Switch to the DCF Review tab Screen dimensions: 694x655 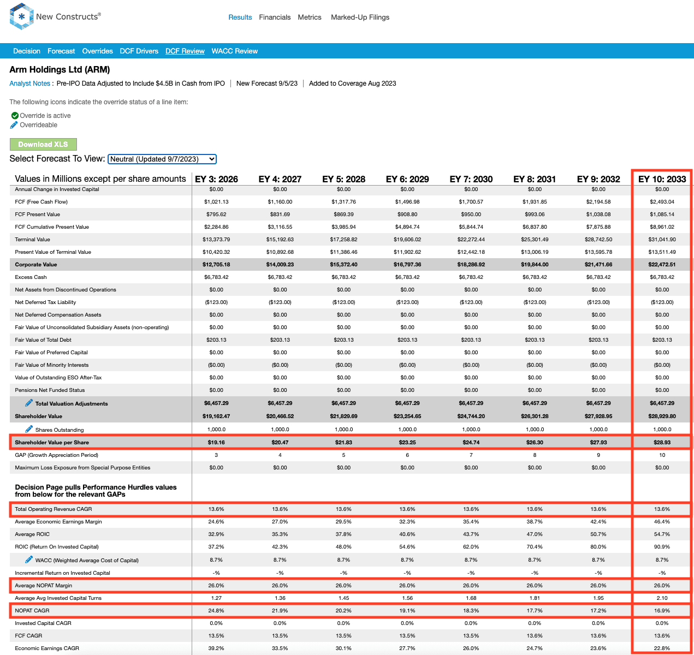[185, 51]
